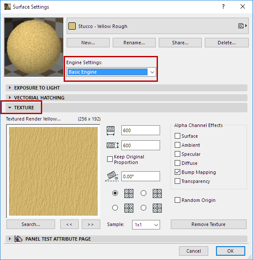Click the texture rotation angle icon
This screenshot has width=253, height=260.
pos(112,176)
